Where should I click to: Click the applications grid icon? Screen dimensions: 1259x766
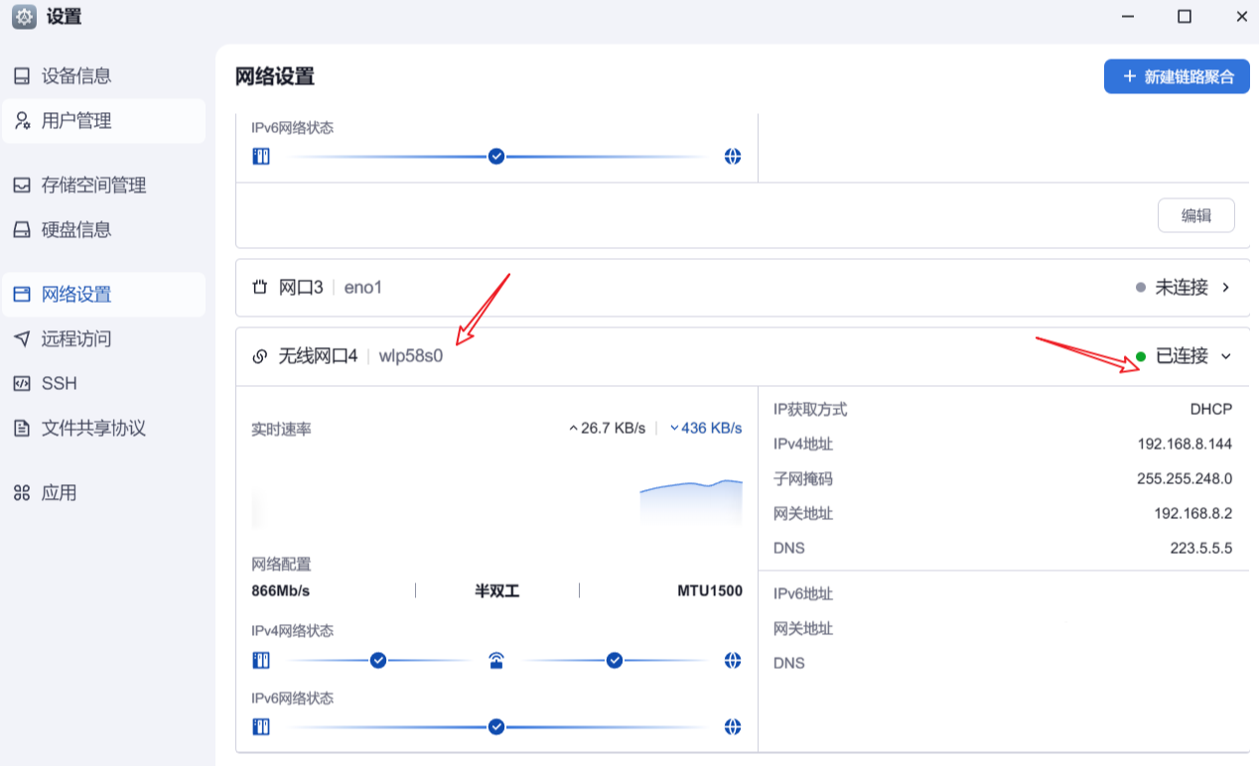pyautogui.click(x=22, y=493)
